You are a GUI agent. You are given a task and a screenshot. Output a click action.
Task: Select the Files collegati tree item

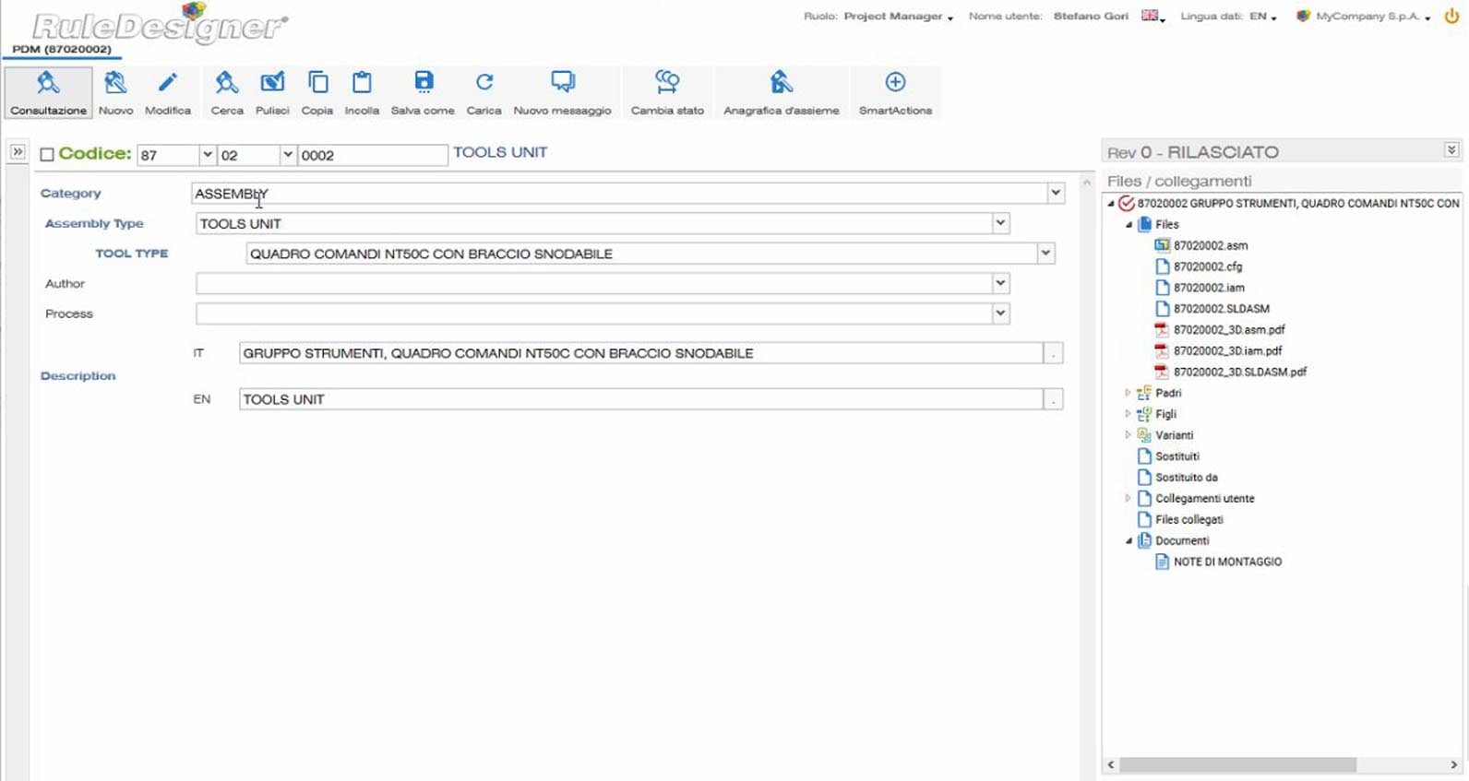(x=1189, y=520)
